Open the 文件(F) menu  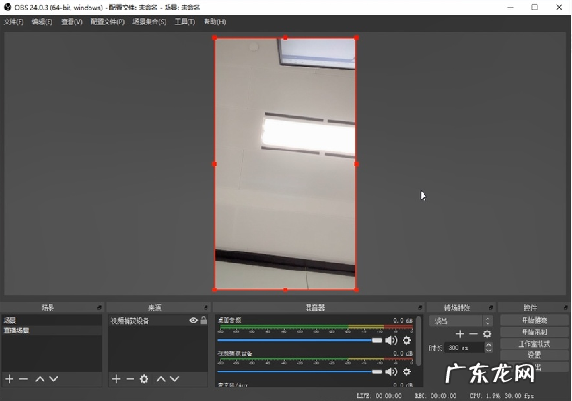coord(13,21)
